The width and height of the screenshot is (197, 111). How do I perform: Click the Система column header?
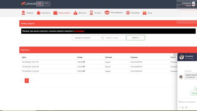pos(108,57)
